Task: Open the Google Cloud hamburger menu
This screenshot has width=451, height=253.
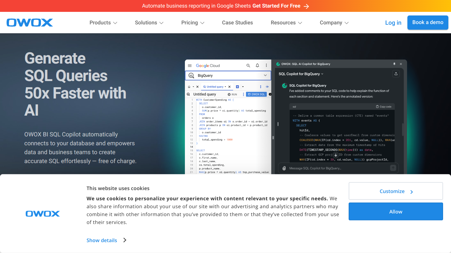Action: pos(190,66)
